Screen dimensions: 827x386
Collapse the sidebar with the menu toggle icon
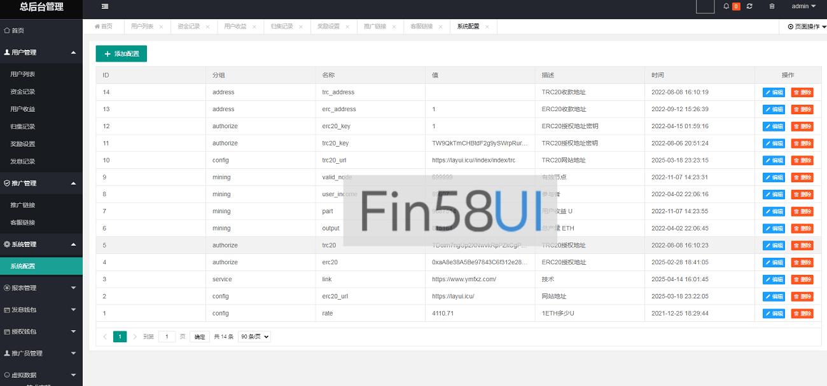(105, 6)
